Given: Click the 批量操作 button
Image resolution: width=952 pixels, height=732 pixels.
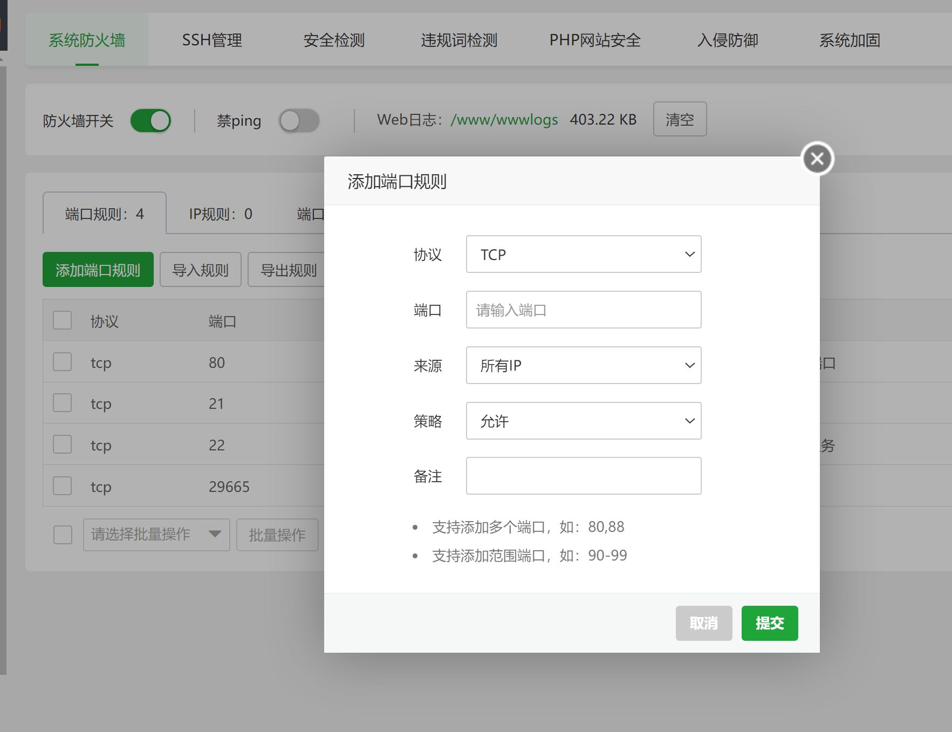Looking at the screenshot, I should [277, 535].
